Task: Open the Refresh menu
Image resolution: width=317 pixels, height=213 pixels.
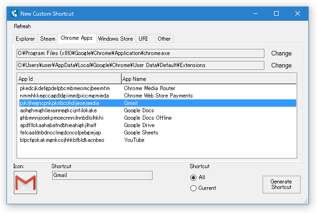Action: pos(22,26)
